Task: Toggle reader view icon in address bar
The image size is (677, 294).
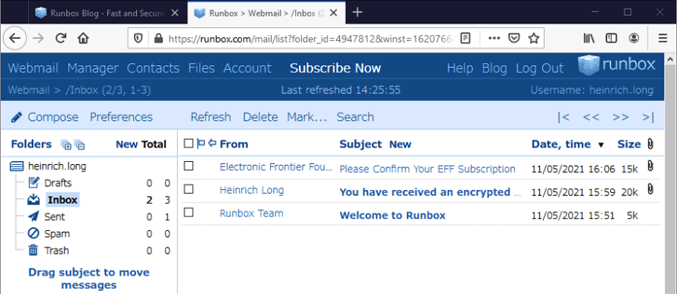Action: tap(465, 39)
